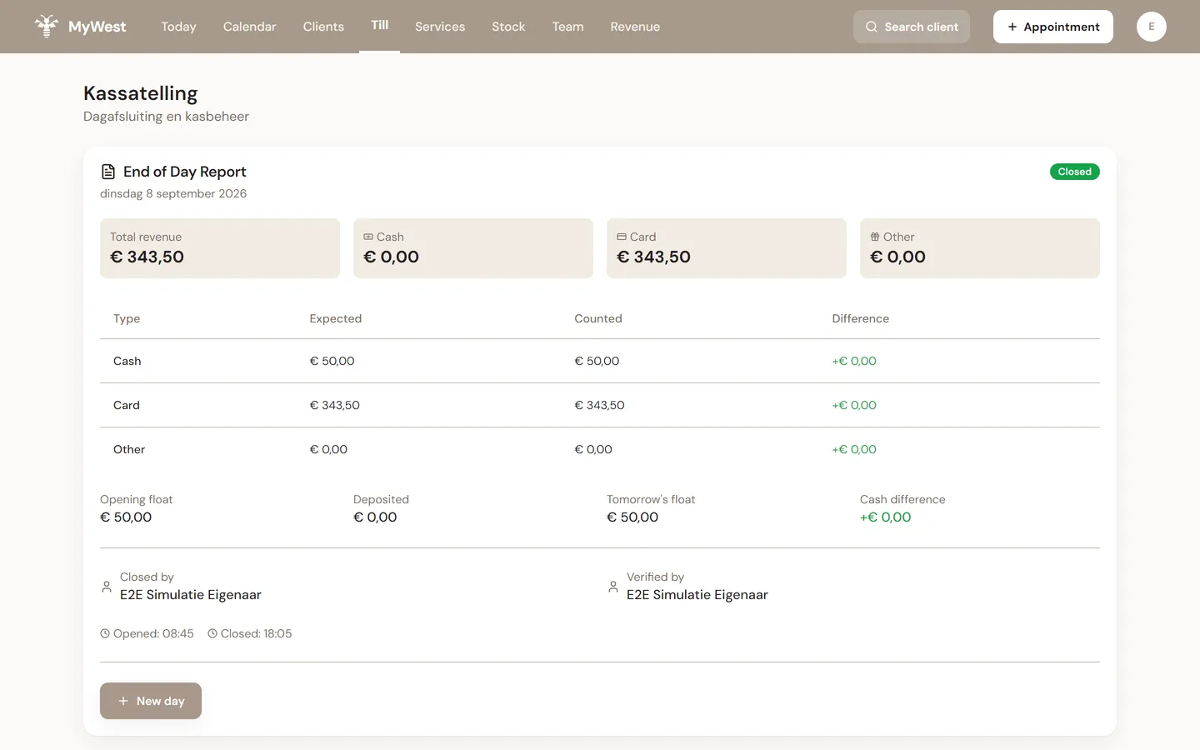Switch to the Calendar tab
This screenshot has height=750, width=1200.
(x=249, y=27)
